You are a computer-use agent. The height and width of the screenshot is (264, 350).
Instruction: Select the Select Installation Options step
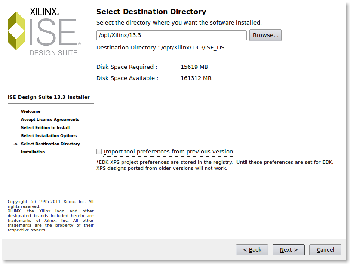[49, 136]
